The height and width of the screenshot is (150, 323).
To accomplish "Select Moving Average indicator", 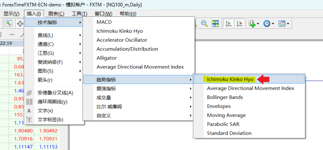I will click(249, 115).
